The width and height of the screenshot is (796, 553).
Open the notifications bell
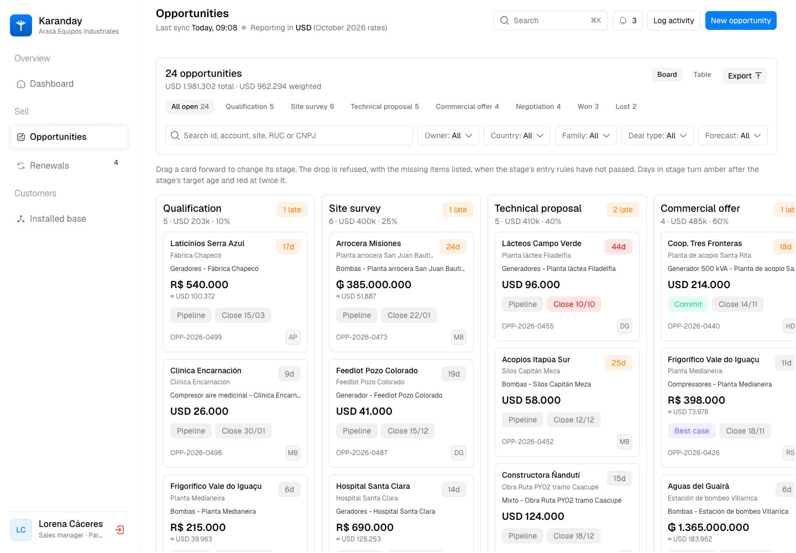coord(627,20)
